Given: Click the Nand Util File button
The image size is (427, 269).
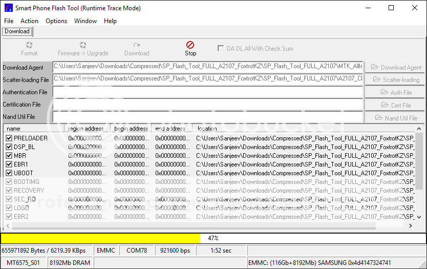Looking at the screenshot, I should (394, 117).
